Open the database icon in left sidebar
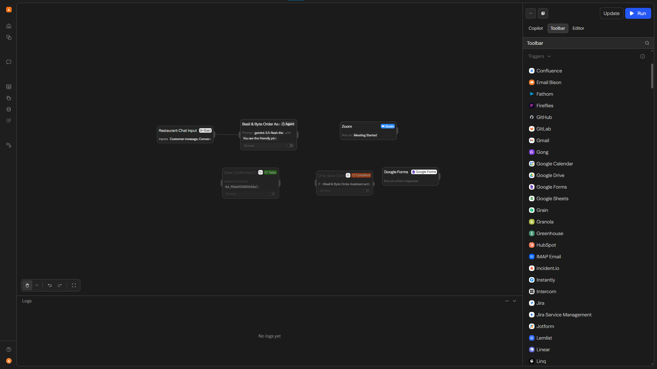The height and width of the screenshot is (369, 657). click(9, 109)
